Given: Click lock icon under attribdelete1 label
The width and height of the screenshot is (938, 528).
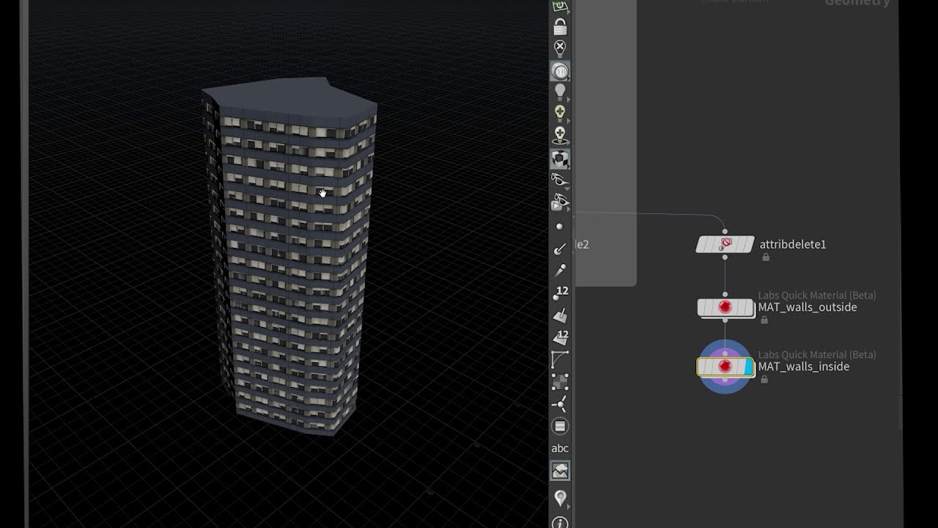Looking at the screenshot, I should click(x=765, y=257).
